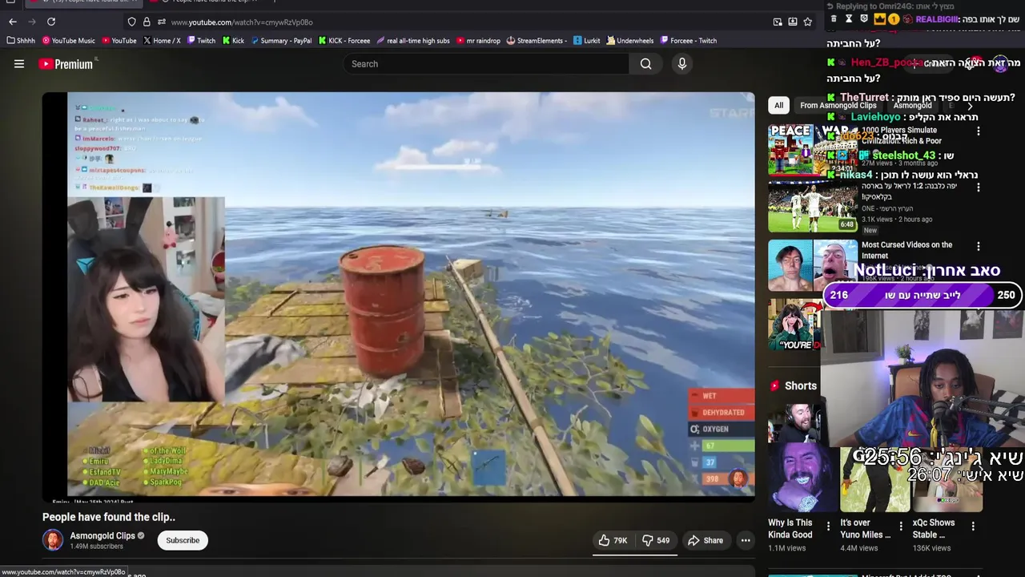
Task: Select the From Asmongold Clips chip
Action: pos(838,105)
